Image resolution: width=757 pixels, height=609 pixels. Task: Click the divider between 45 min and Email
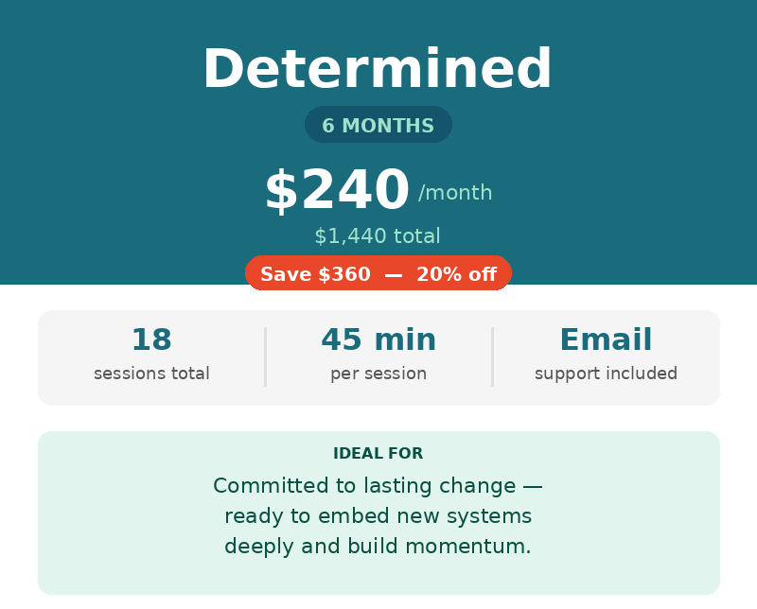click(492, 357)
